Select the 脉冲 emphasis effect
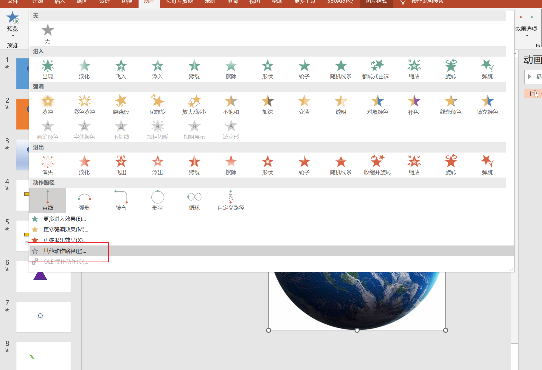This screenshot has width=542, height=370. pyautogui.click(x=48, y=105)
